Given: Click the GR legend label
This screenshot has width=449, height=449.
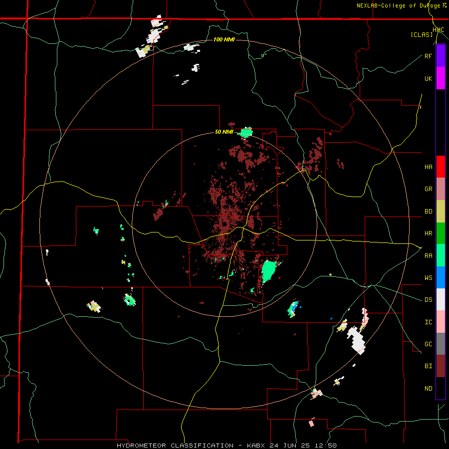Looking at the screenshot, I should click(x=428, y=189).
